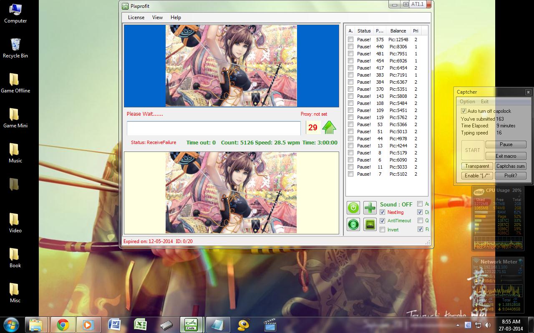Open Microsoft Word from taskbar

tap(114, 325)
